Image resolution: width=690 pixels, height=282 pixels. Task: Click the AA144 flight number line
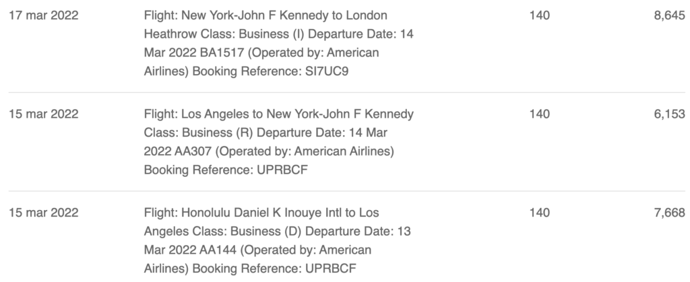click(257, 250)
